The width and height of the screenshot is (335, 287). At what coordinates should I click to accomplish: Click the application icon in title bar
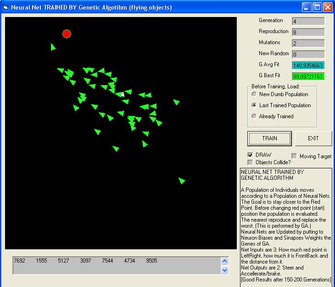click(x=6, y=7)
